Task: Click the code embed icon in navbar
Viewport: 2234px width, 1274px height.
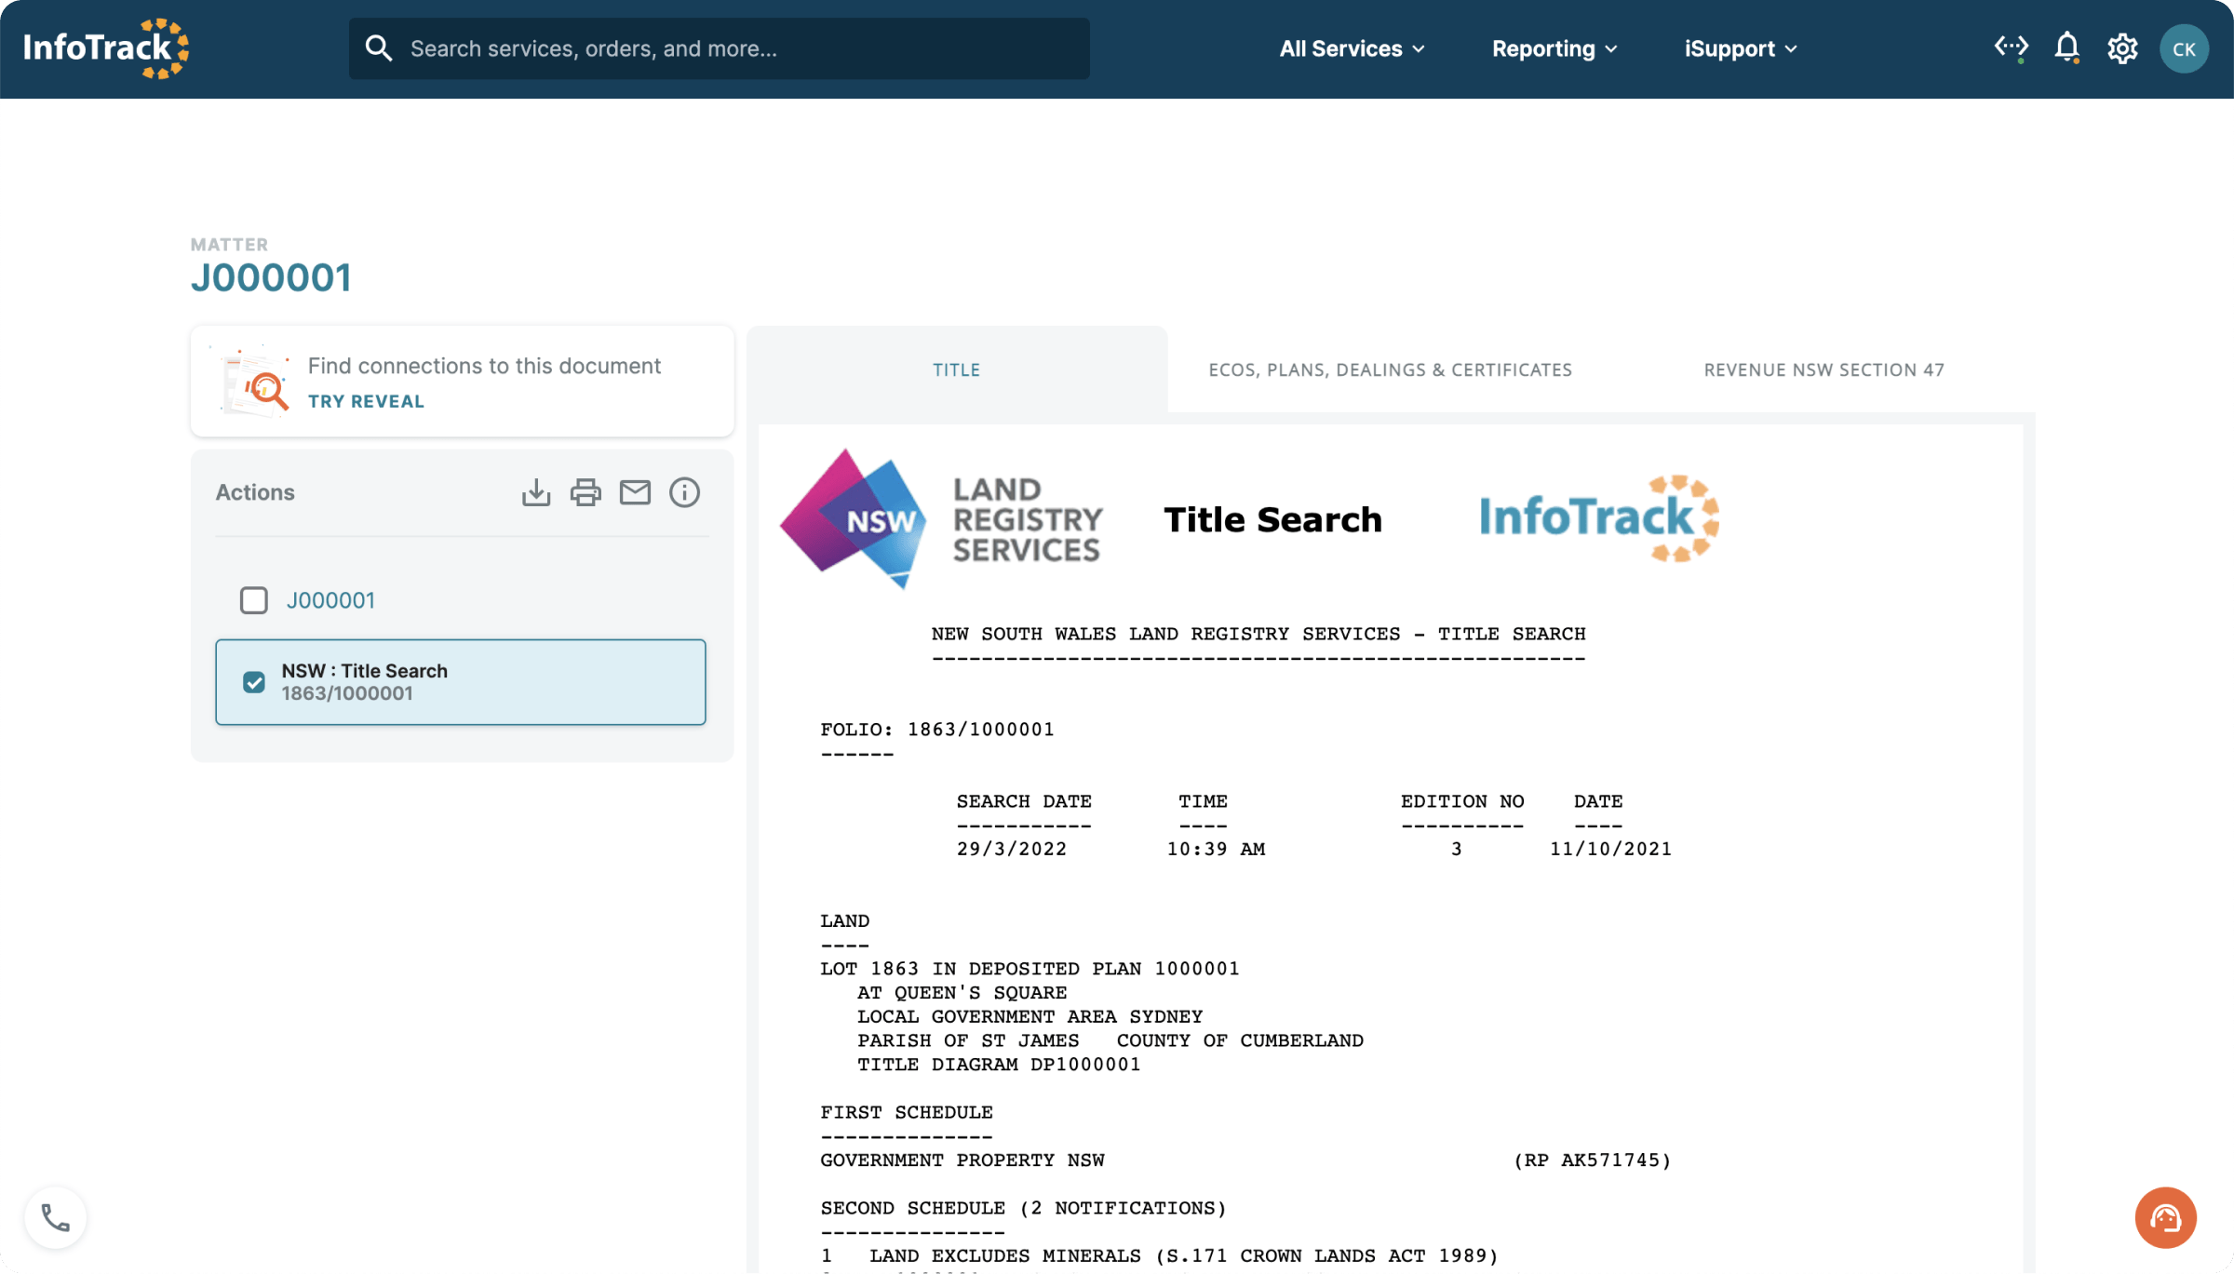Action: click(x=2010, y=47)
